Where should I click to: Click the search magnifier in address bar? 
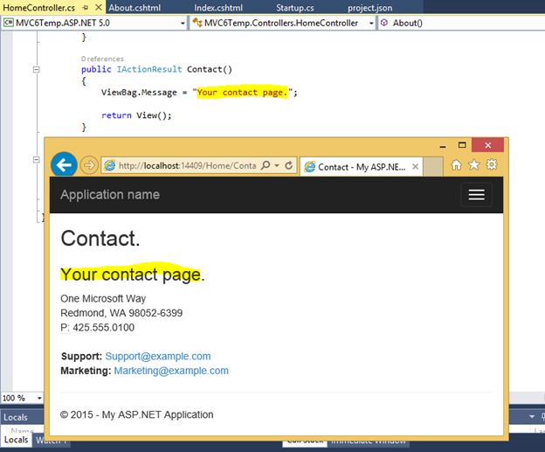[x=266, y=165]
